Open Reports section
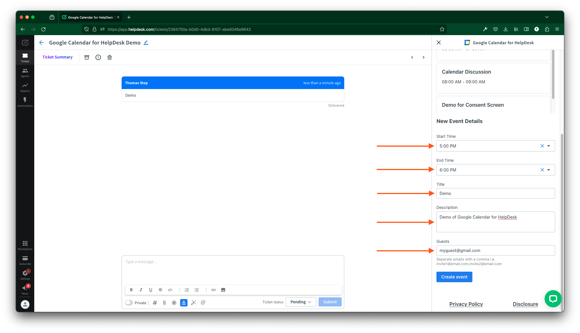Viewport: 580px width, 333px height. [25, 87]
